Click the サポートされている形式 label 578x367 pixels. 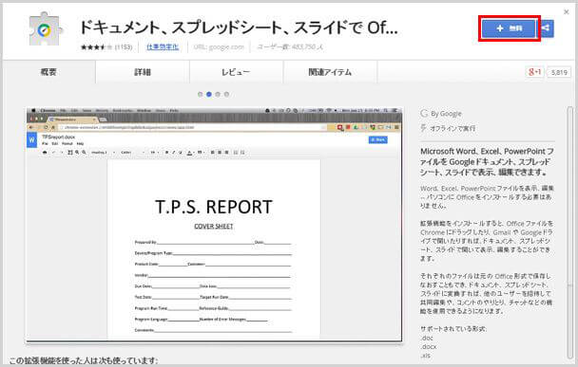453,329
